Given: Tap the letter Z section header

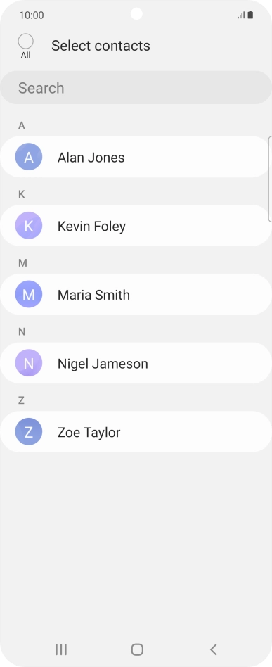Looking at the screenshot, I should pos(21,400).
